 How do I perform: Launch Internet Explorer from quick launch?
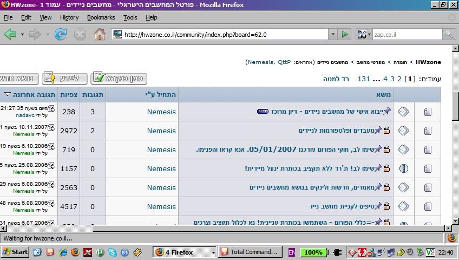[63, 252]
